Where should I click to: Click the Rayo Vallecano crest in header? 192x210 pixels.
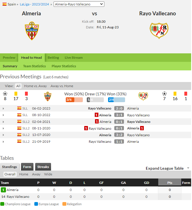click(x=159, y=31)
